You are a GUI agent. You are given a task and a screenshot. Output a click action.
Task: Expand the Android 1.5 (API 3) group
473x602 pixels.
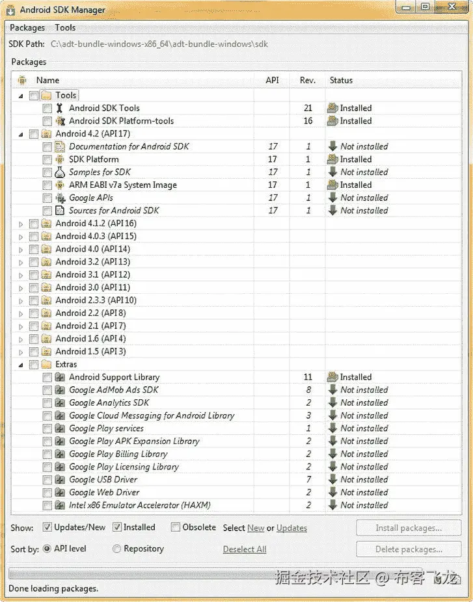coord(21,352)
